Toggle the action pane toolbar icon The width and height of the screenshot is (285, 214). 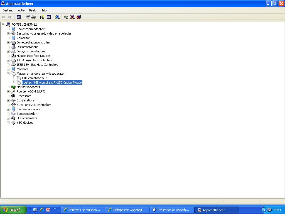49,17
